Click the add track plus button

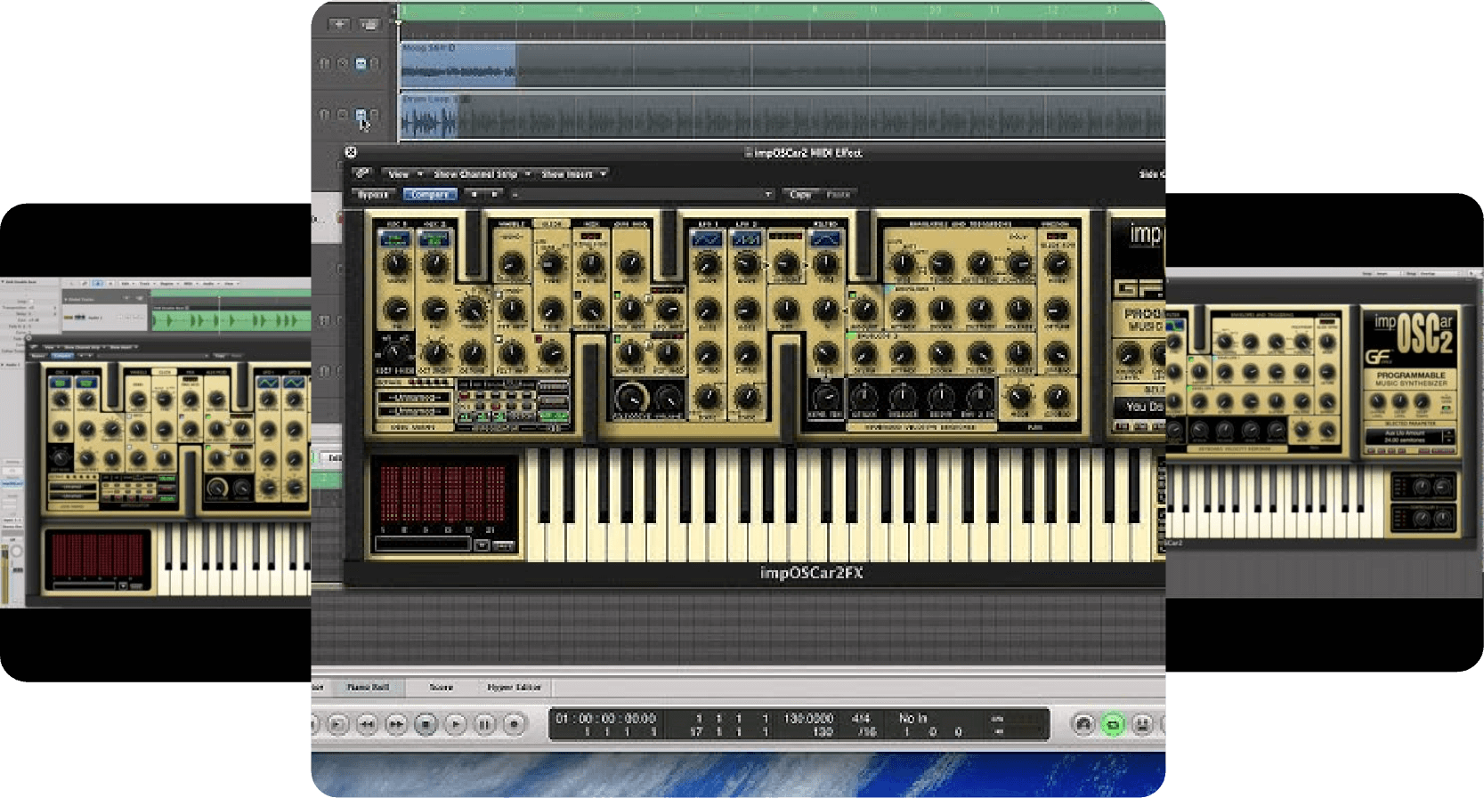[339, 24]
